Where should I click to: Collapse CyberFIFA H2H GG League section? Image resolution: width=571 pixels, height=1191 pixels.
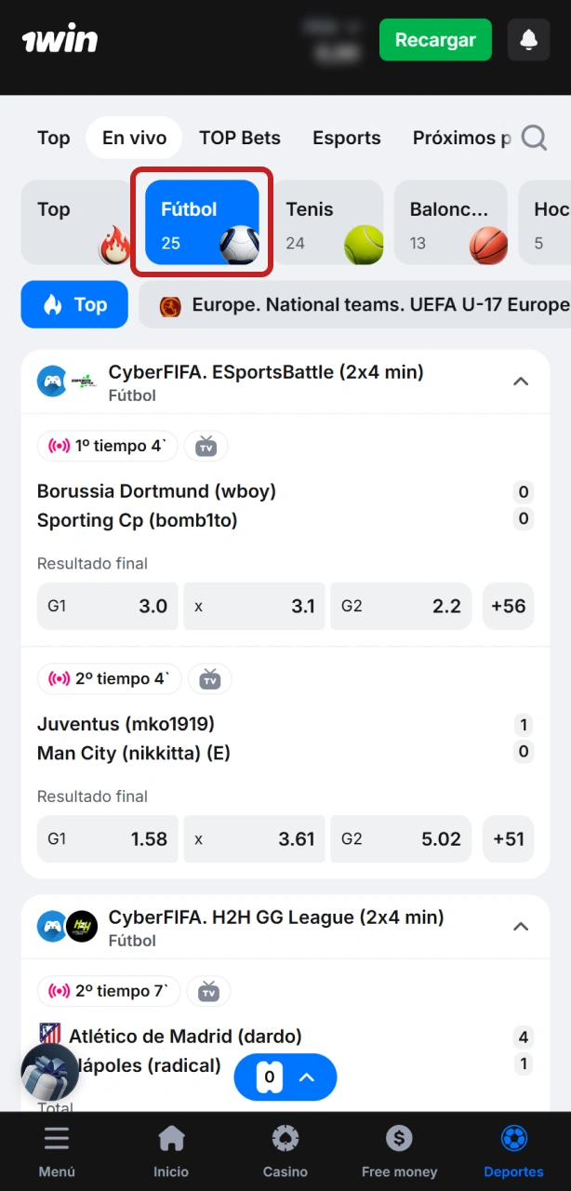click(x=521, y=927)
